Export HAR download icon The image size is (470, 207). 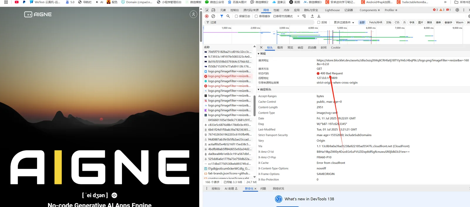(x=319, y=16)
